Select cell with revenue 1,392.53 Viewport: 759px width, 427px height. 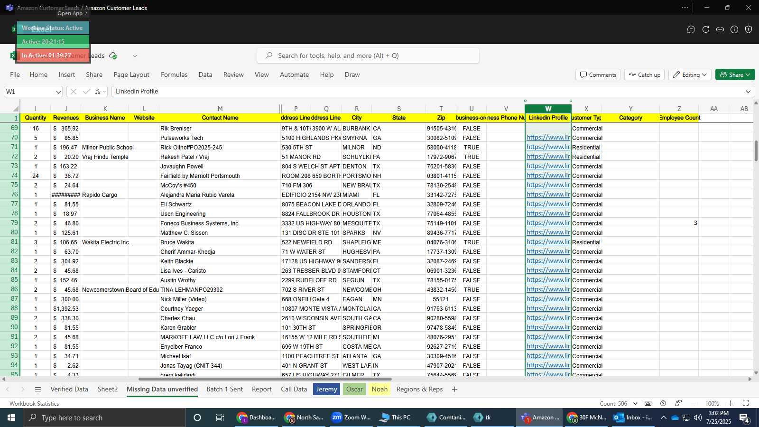point(66,308)
